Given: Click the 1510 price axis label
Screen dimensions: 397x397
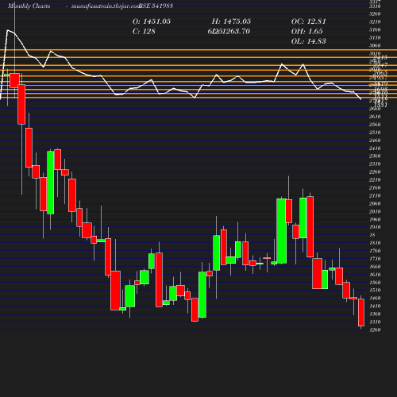Looking at the screenshot, I should click(x=375, y=290).
